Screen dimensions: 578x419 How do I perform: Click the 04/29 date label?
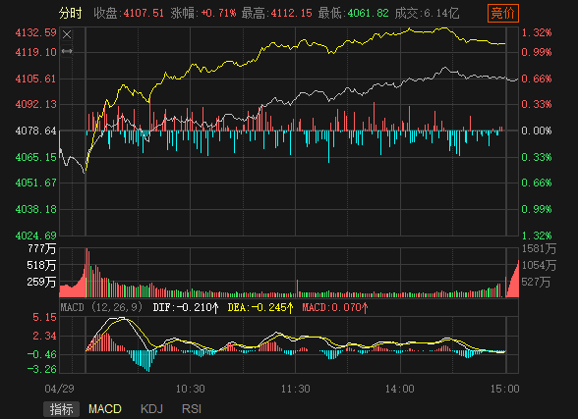coord(59,389)
